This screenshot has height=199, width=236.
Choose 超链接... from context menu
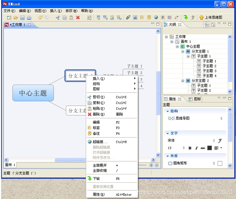tap(112, 142)
